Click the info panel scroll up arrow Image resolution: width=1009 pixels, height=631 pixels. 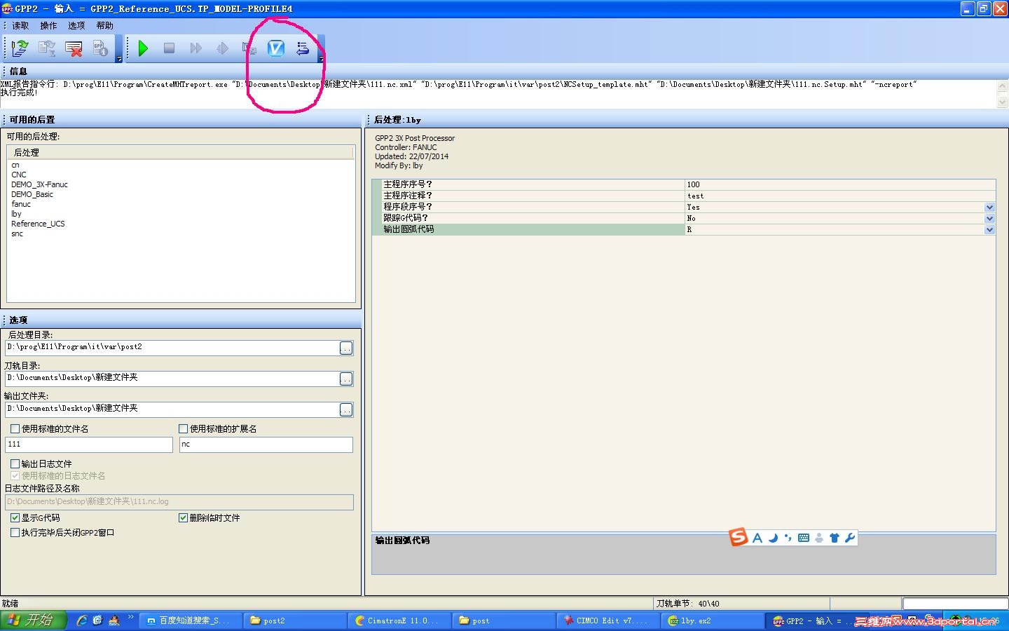(1002, 86)
